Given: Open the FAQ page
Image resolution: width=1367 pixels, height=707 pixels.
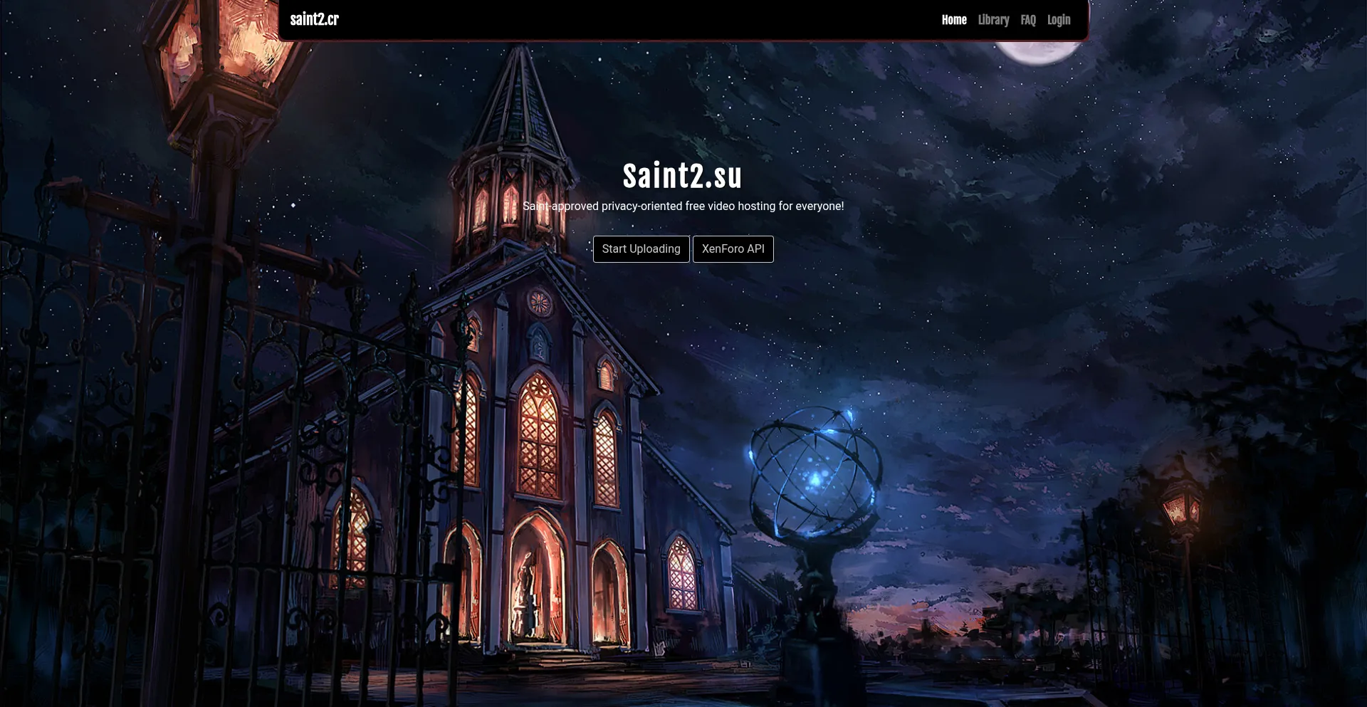Looking at the screenshot, I should coord(1027,20).
